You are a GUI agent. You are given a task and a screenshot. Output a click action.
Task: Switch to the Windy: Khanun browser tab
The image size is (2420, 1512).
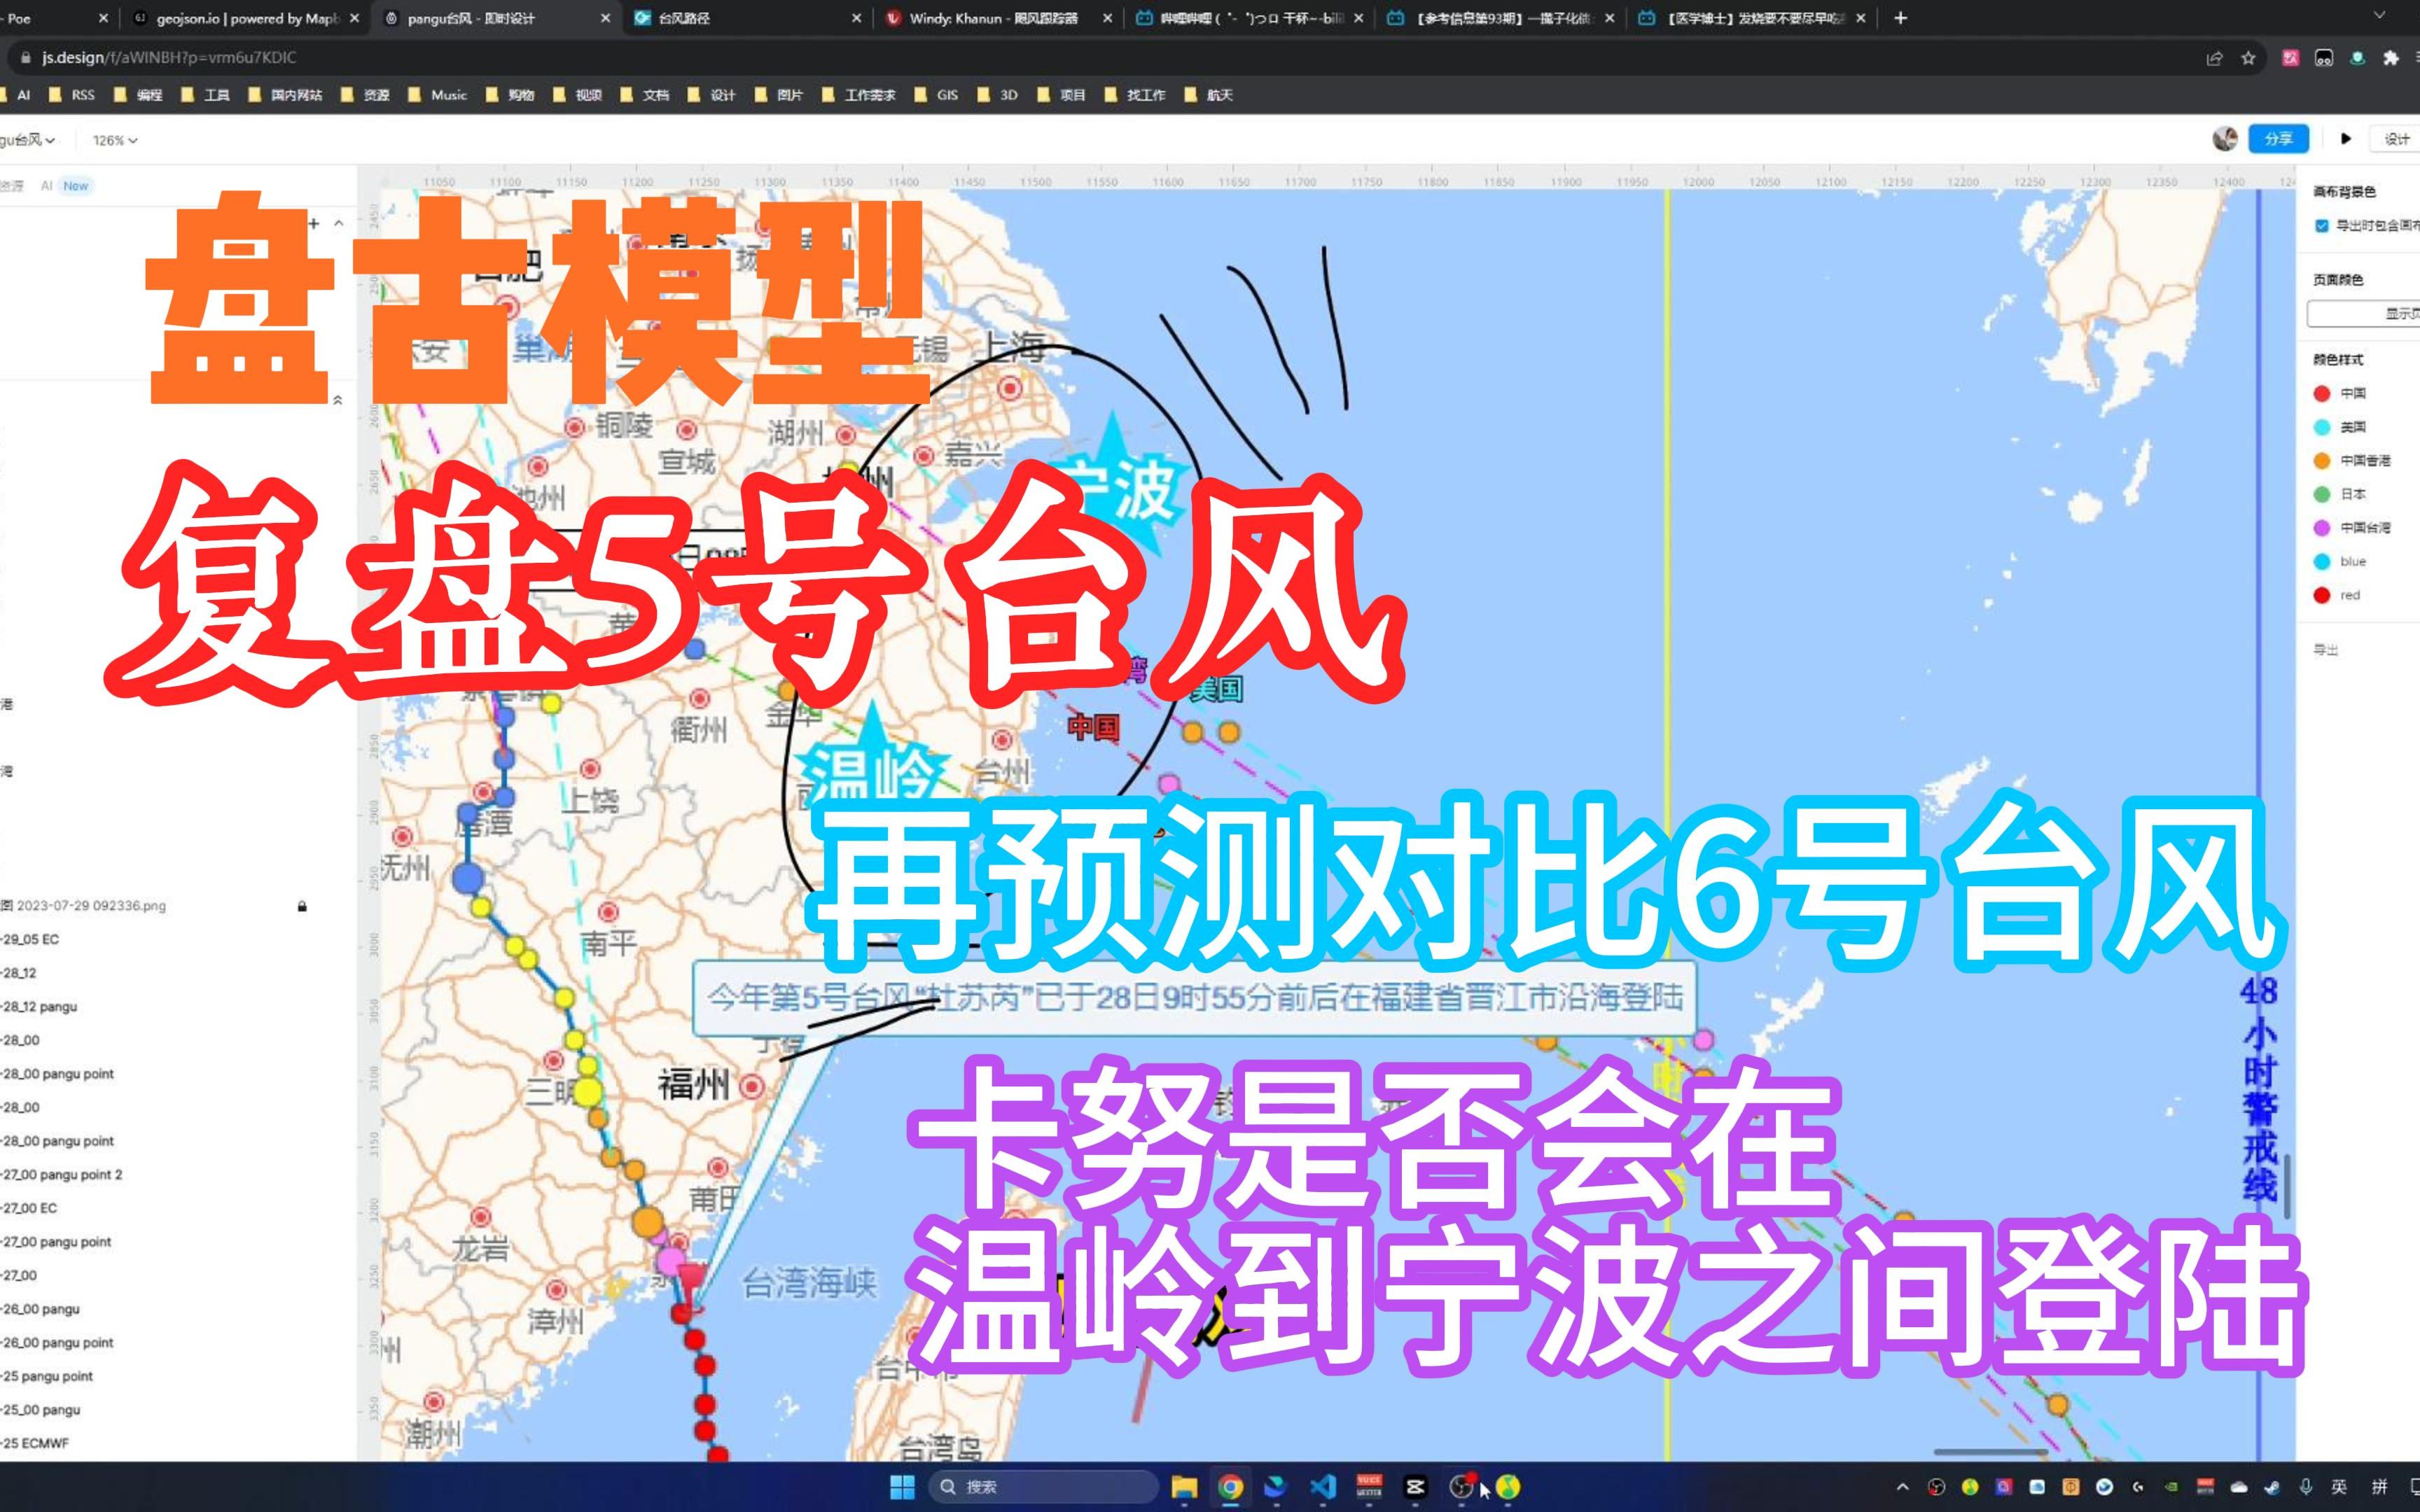(996, 18)
